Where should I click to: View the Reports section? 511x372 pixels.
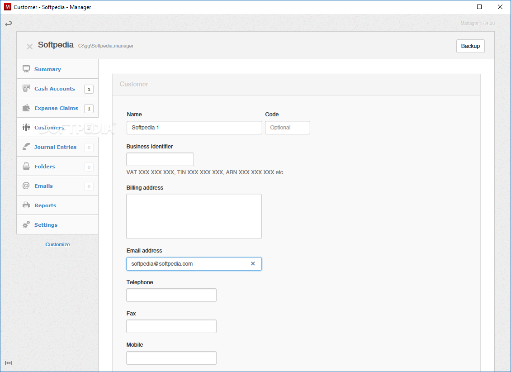coord(57,205)
